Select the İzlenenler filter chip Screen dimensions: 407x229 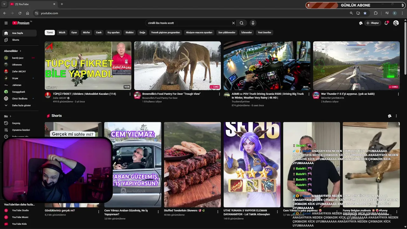pyautogui.click(x=246, y=32)
